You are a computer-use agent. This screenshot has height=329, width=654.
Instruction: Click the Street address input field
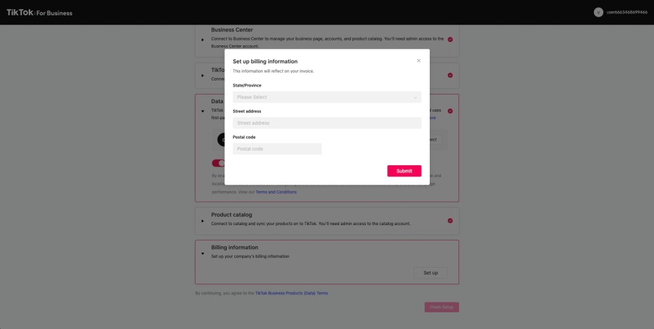(x=327, y=123)
